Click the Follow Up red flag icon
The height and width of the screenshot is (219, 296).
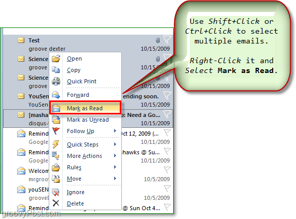56,131
